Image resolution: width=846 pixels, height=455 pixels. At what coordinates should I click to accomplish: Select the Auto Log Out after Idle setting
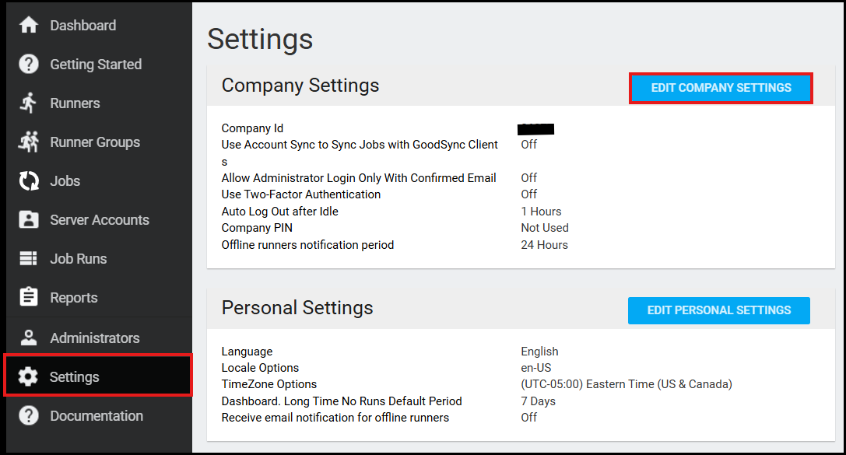[279, 211]
